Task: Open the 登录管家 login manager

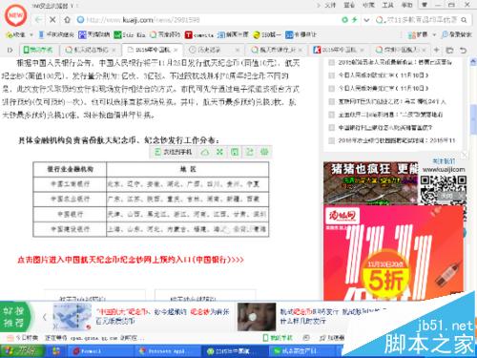Action: point(457,34)
